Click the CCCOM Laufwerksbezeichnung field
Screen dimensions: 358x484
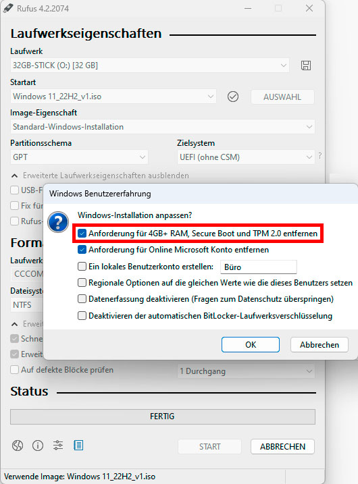point(27,274)
